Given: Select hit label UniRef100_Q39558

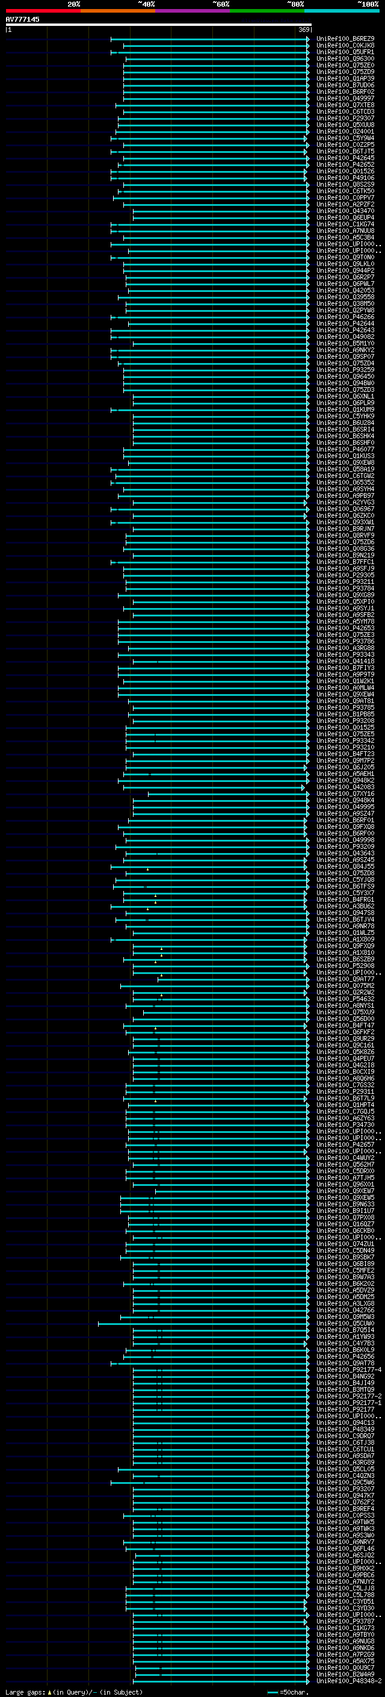Looking at the screenshot, I should (345, 297).
